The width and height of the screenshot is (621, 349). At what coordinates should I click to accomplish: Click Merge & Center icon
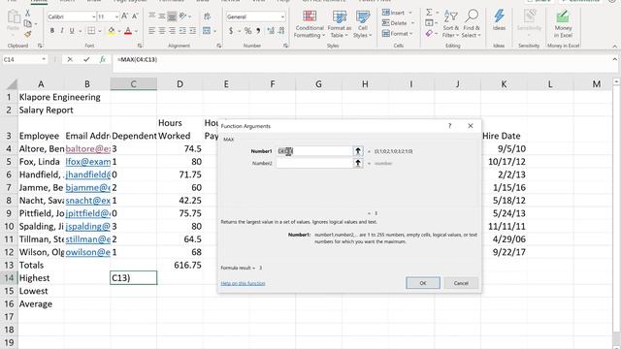[x=207, y=30]
